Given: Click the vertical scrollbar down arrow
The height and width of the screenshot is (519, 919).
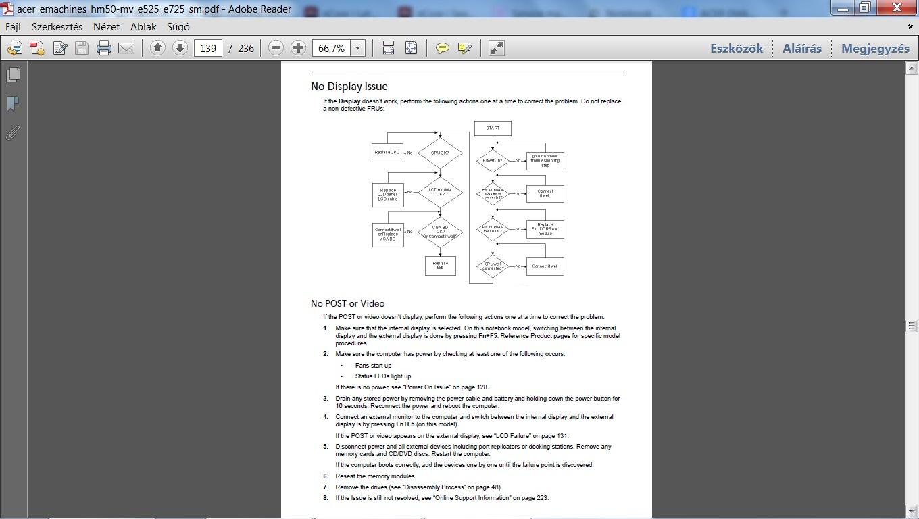Looking at the screenshot, I should (x=911, y=511).
